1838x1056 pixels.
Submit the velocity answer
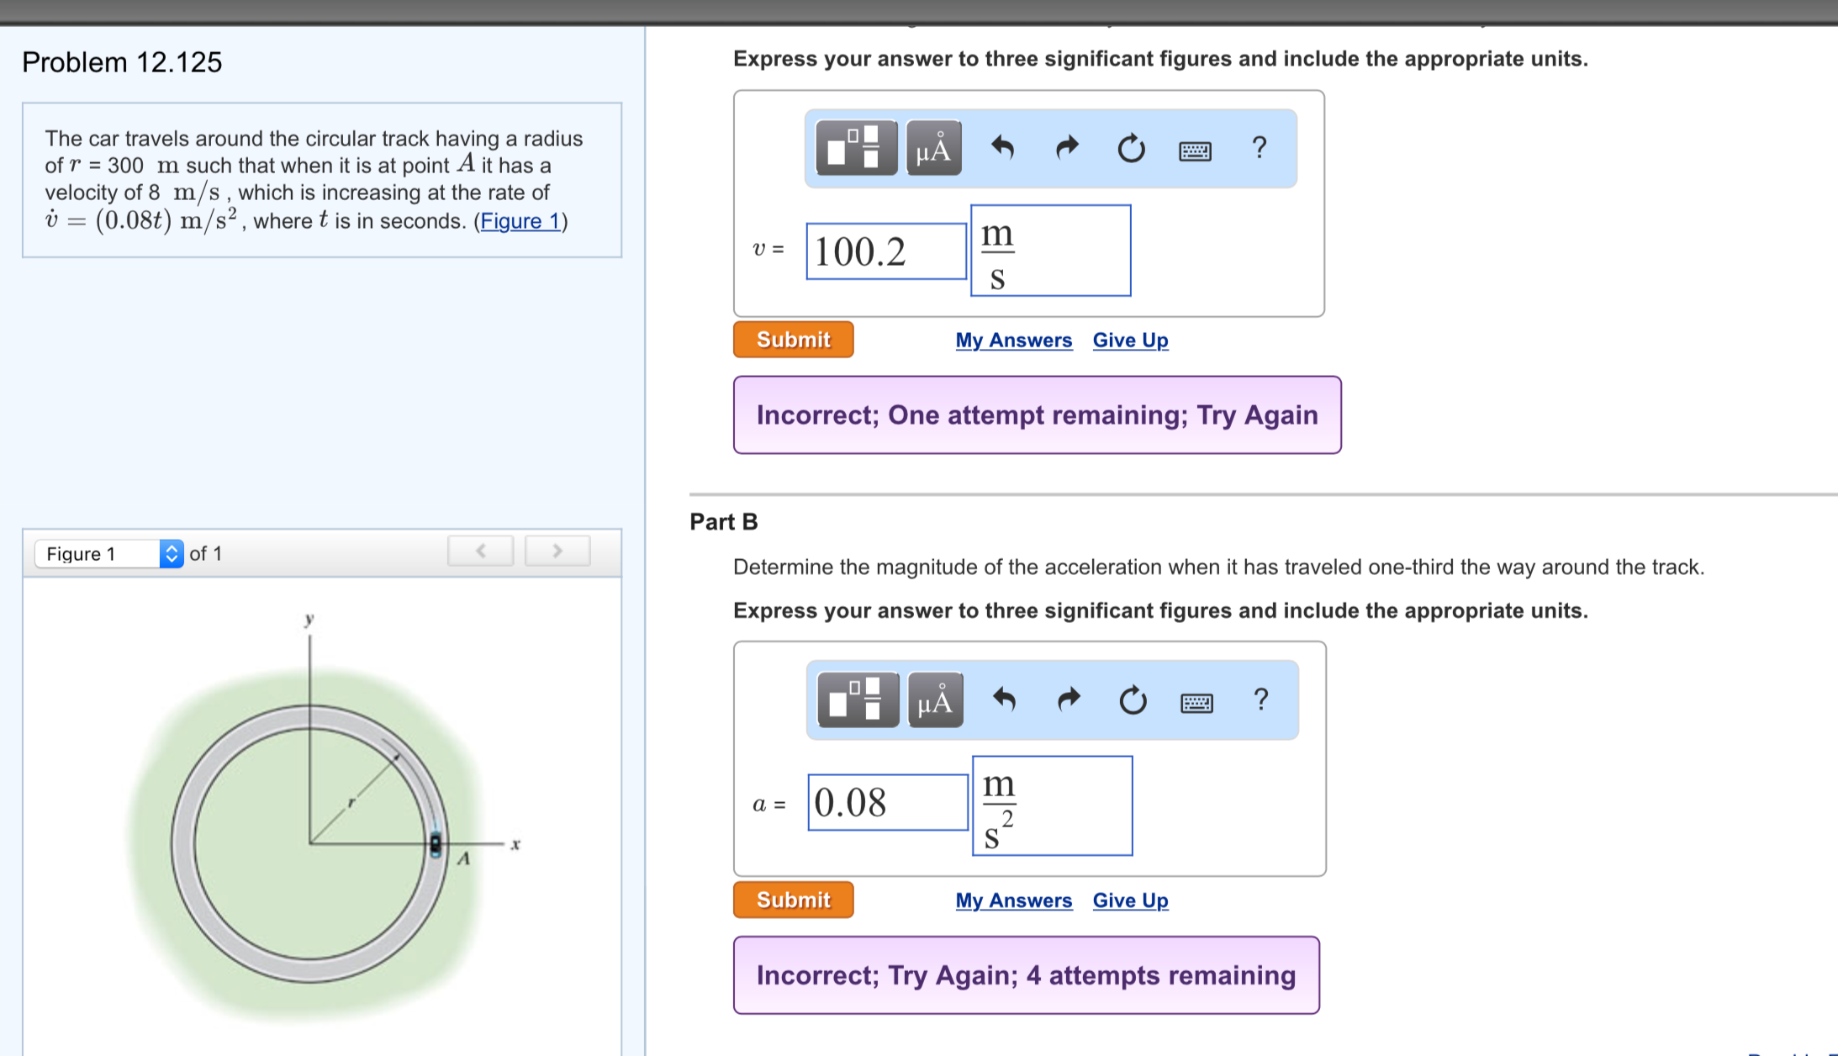point(793,340)
